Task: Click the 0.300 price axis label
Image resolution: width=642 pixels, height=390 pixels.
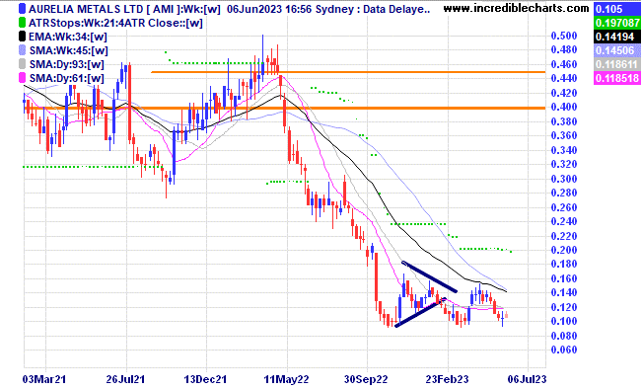Action: pos(564,179)
